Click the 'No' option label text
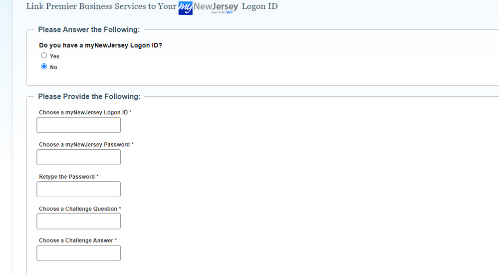 tap(53, 67)
